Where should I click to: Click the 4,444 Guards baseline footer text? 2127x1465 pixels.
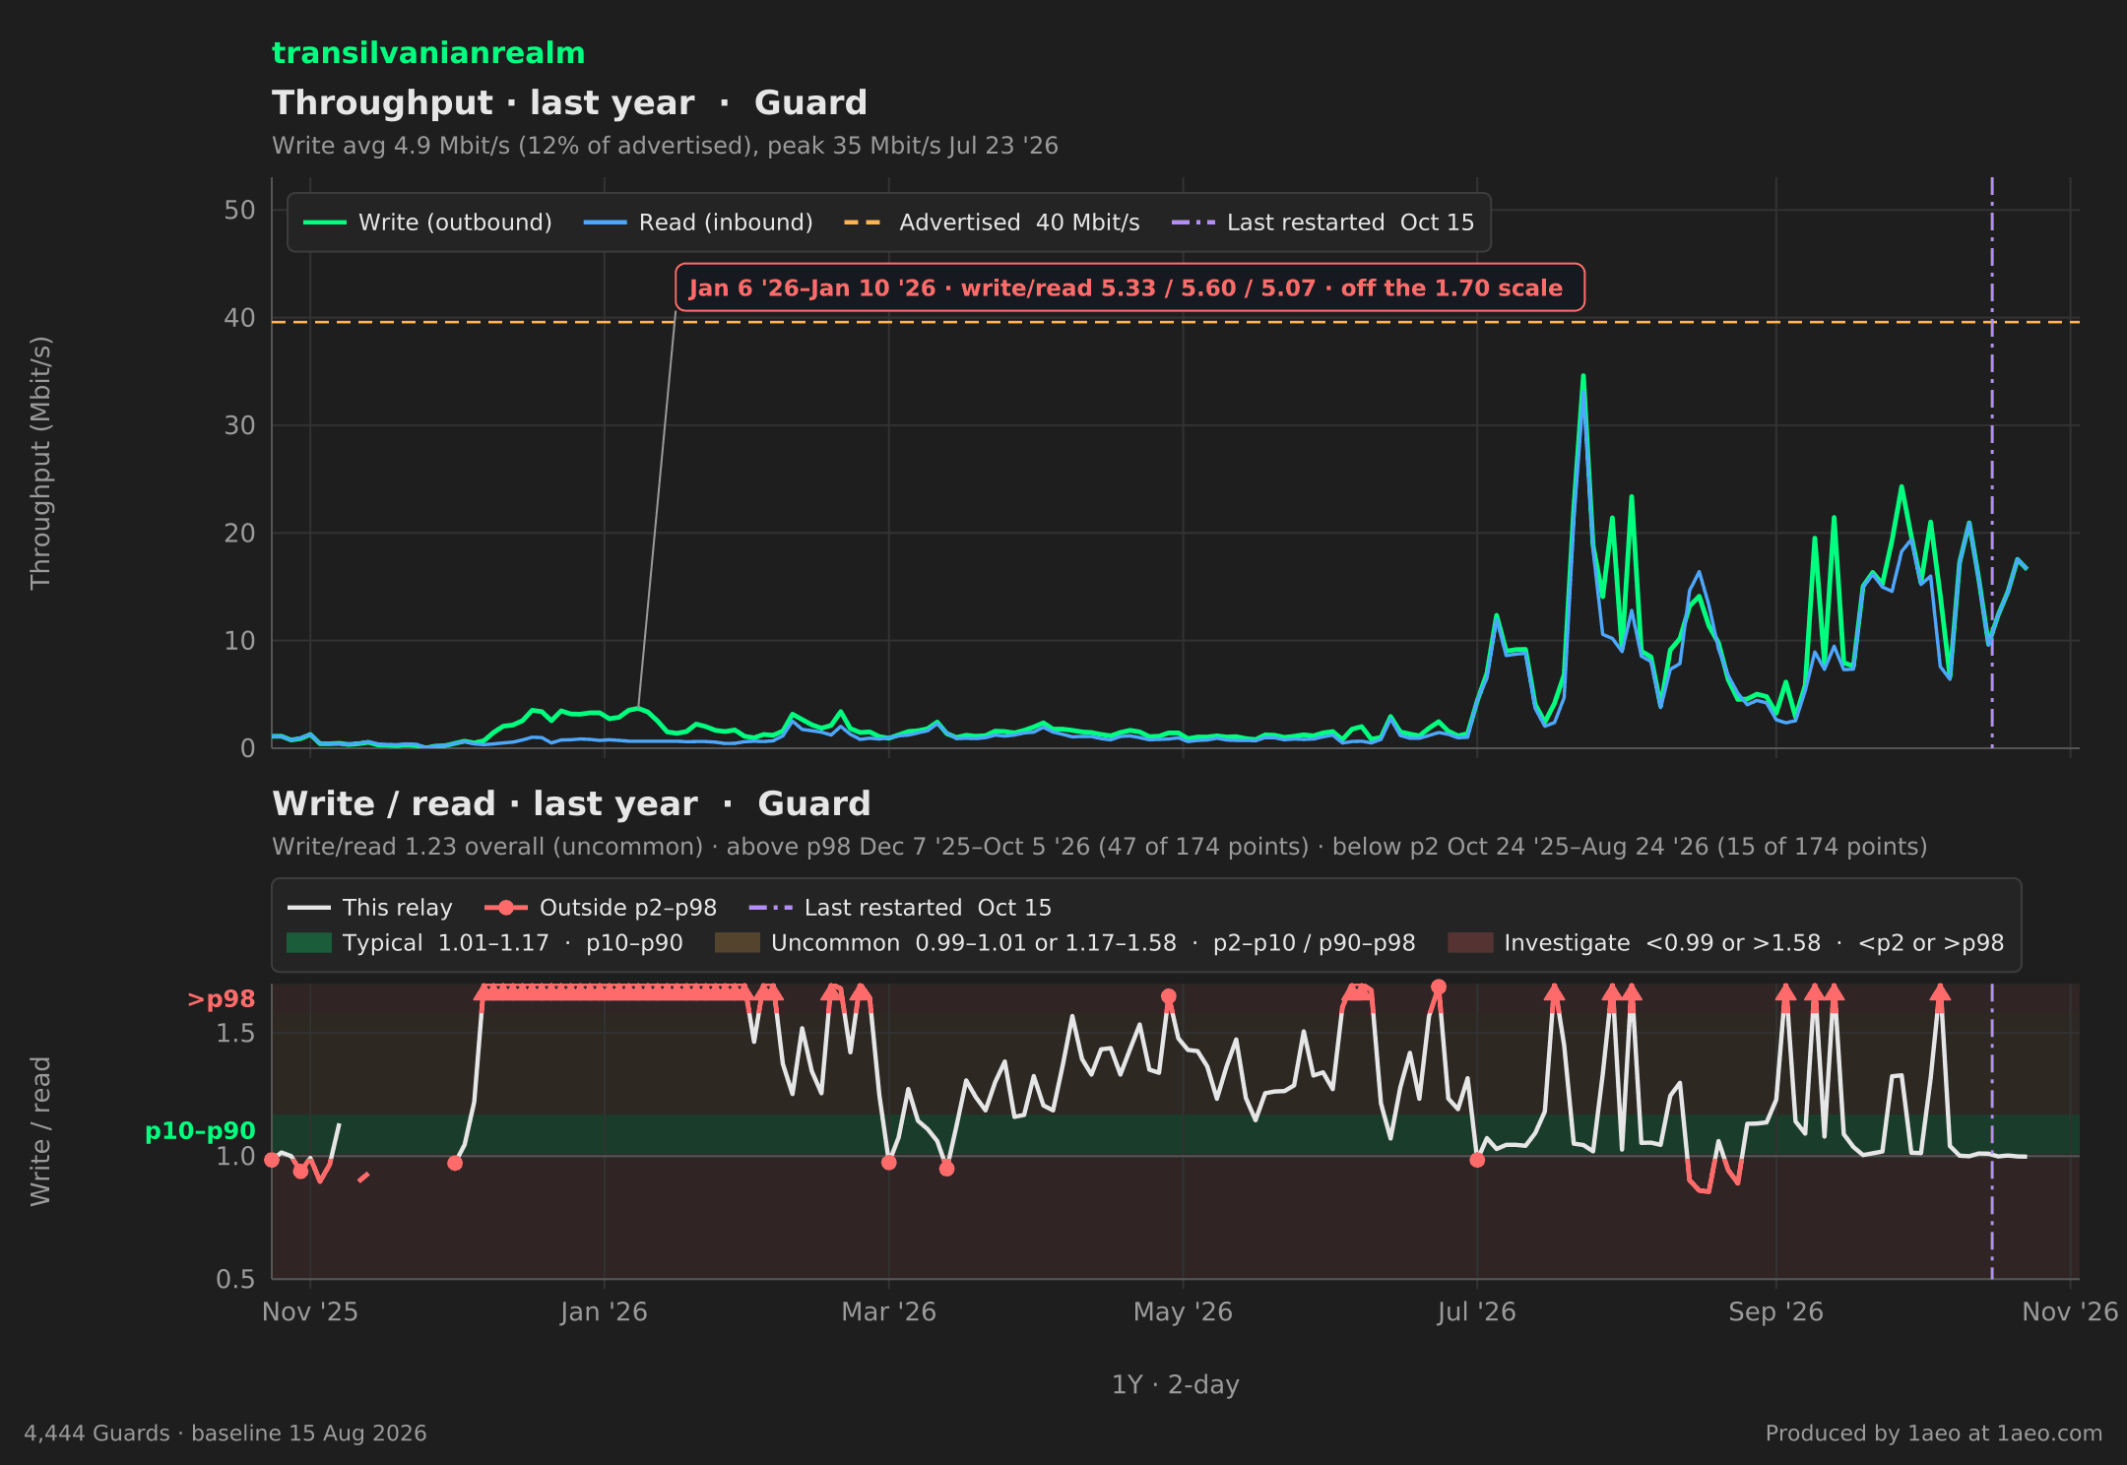pos(226,1433)
